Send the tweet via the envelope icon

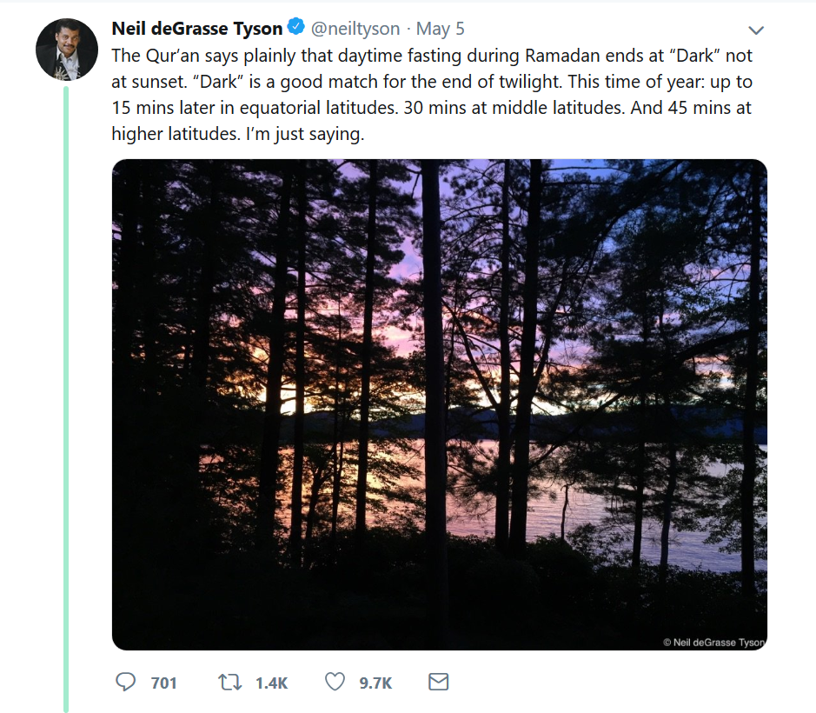(x=438, y=682)
